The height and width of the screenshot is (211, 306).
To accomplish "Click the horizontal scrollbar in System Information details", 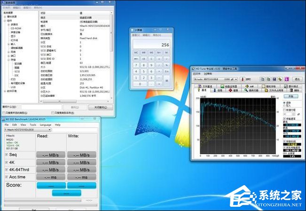I will pyautogui.click(x=74, y=100).
